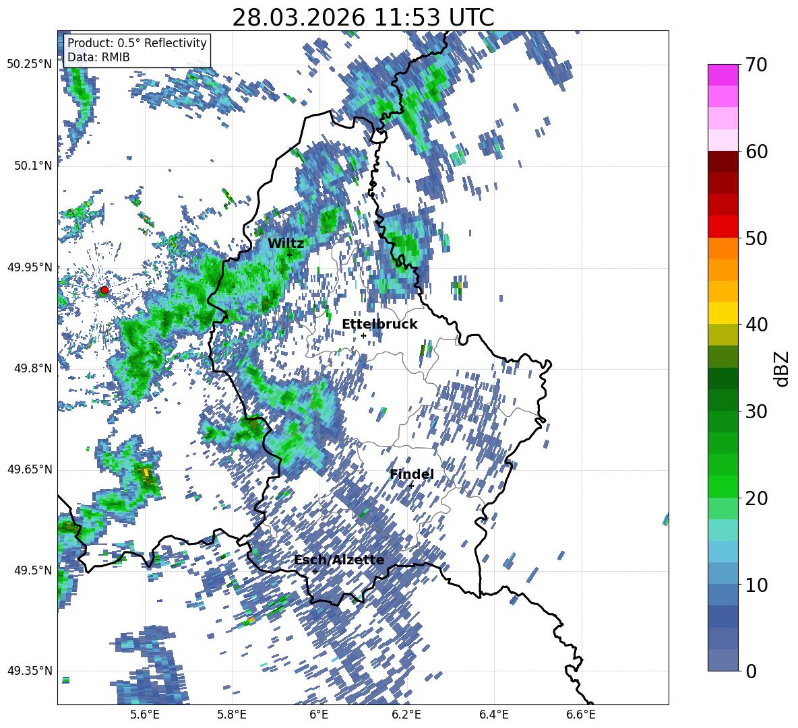Click the 49.5°N latitude label
Viewport: 798px width, 728px height.
(x=33, y=570)
